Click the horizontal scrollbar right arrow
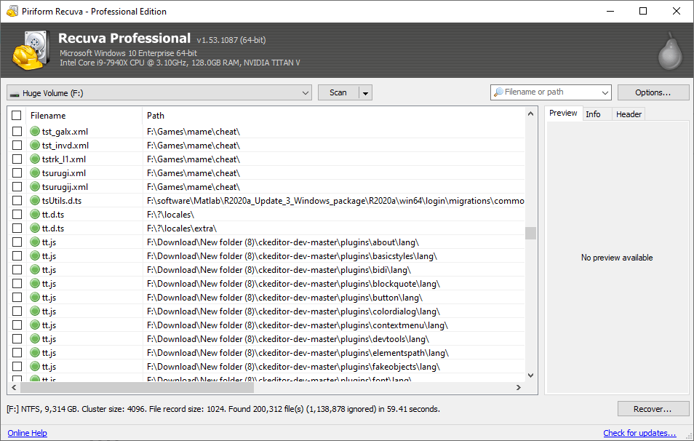The width and height of the screenshot is (694, 441). (x=518, y=387)
